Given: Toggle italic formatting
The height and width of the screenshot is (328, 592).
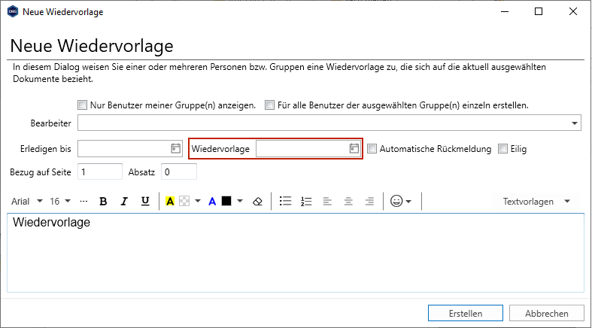Looking at the screenshot, I should (125, 201).
